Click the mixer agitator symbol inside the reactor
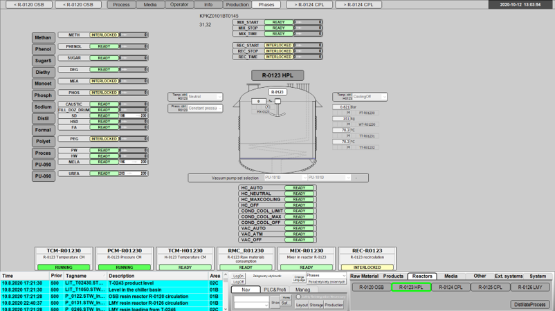The width and height of the screenshot is (555, 311). click(x=276, y=102)
